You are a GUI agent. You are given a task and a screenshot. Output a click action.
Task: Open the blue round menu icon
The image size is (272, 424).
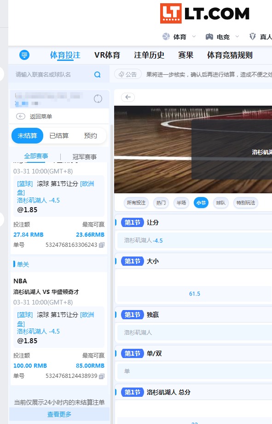[x=24, y=55]
